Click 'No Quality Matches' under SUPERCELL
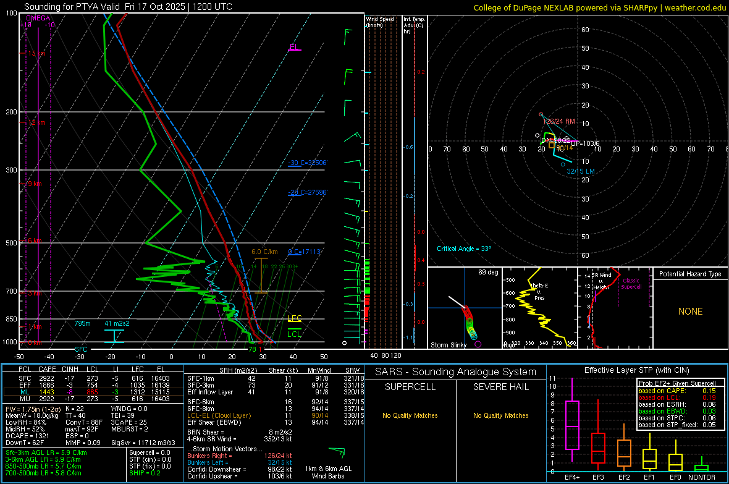This screenshot has height=484, width=729. pos(410,415)
